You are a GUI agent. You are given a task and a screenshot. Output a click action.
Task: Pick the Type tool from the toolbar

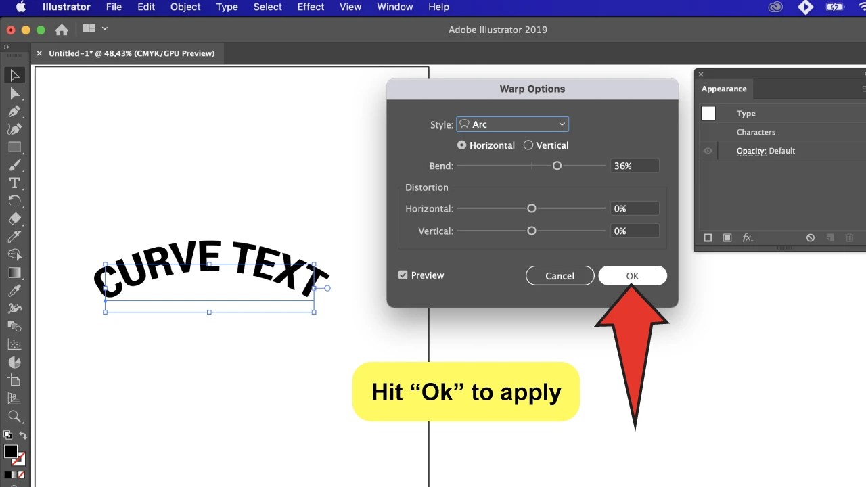coord(15,183)
